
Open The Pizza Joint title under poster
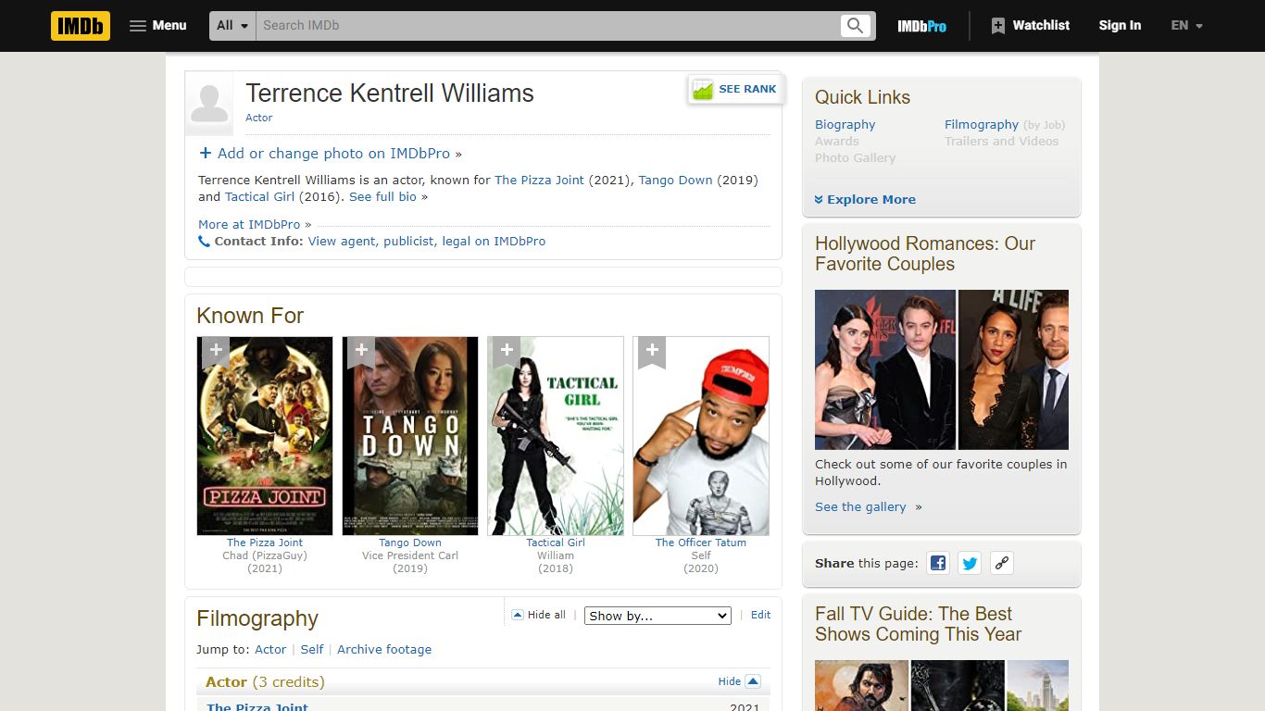click(x=265, y=543)
